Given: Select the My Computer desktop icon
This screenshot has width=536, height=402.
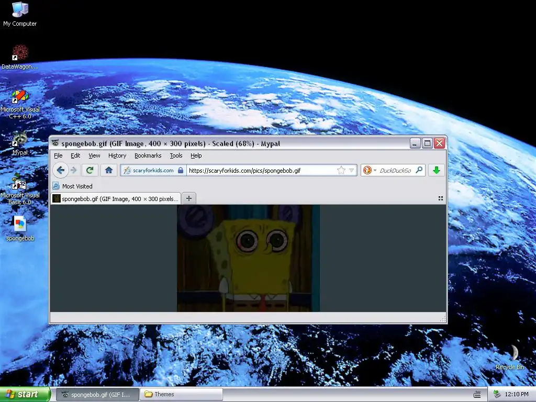Looking at the screenshot, I should click(x=20, y=14).
